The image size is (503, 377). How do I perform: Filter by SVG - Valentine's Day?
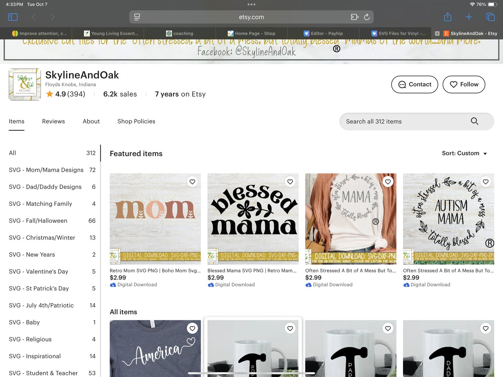point(52,272)
